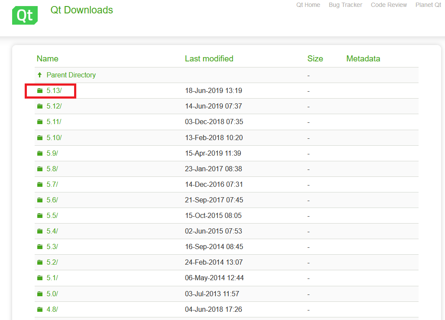Open the 5.13/ directory link
445x320 pixels.
(54, 91)
